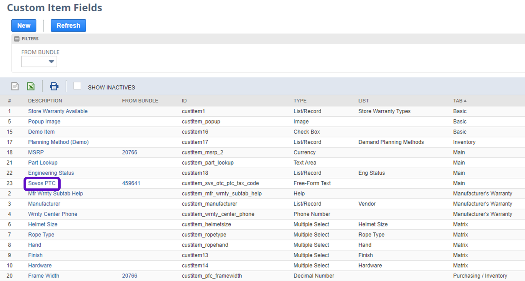Click the Export to CSV document icon
The image size is (525, 281).
pyautogui.click(x=15, y=86)
